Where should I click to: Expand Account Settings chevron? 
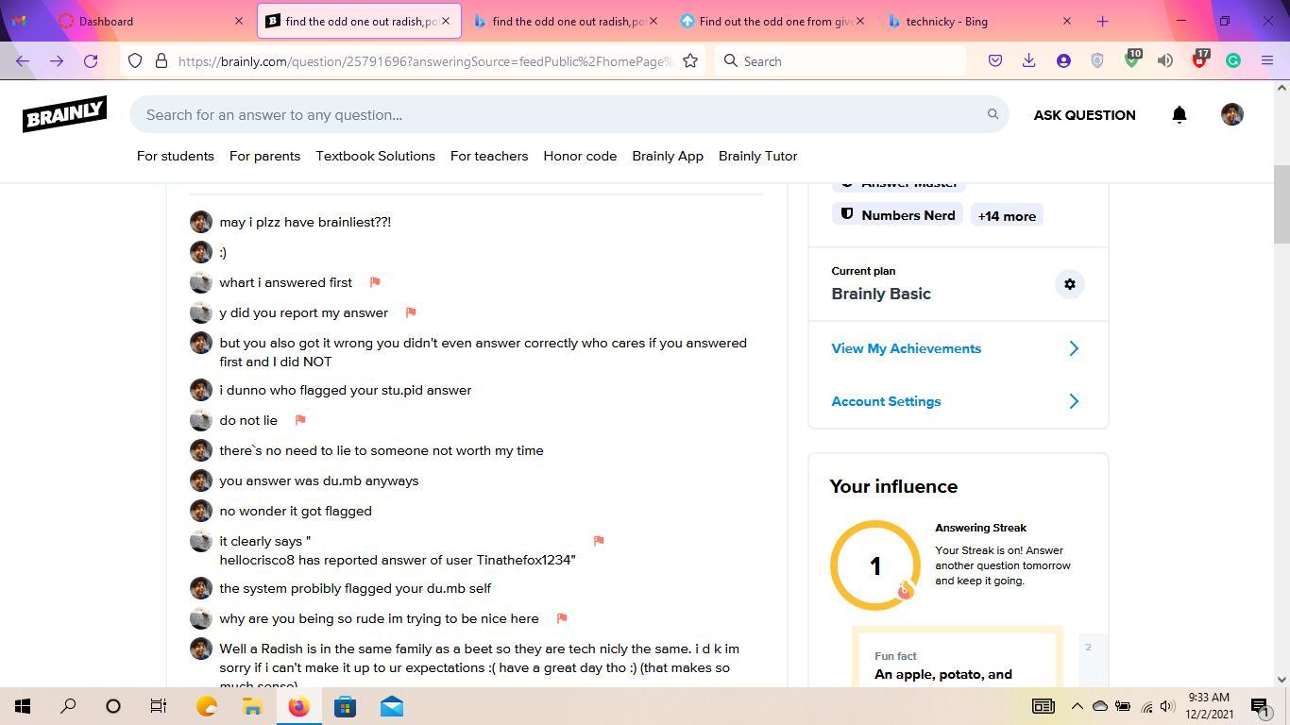point(1074,401)
